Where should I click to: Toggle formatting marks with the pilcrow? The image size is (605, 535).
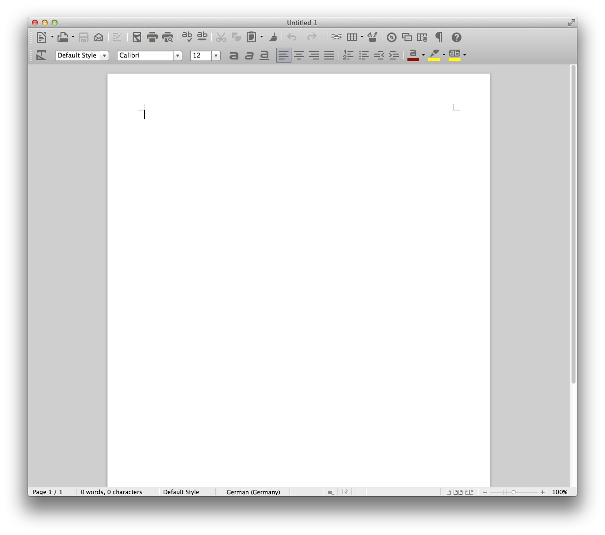pos(439,37)
